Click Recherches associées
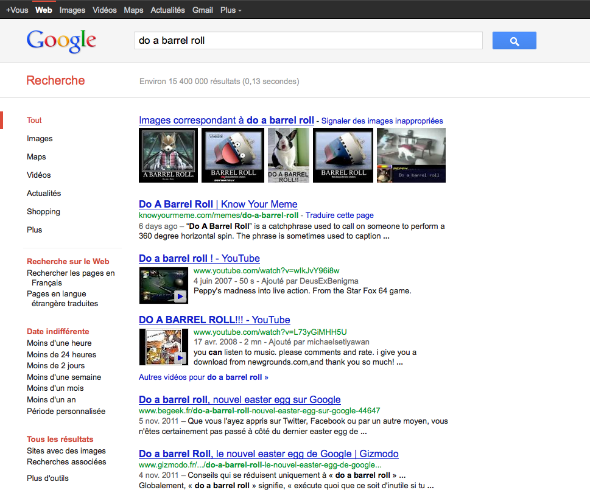Viewport: 590px width, 501px height. tap(66, 462)
